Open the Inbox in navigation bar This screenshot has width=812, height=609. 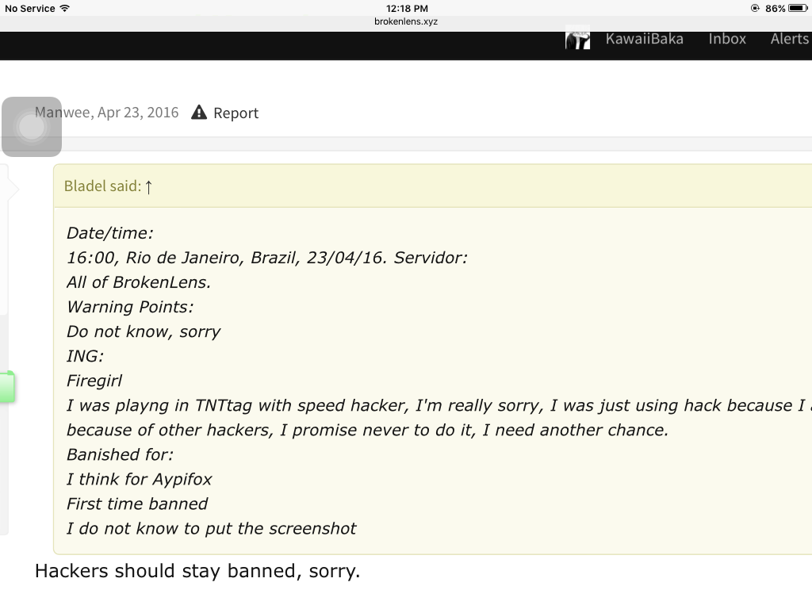727,39
